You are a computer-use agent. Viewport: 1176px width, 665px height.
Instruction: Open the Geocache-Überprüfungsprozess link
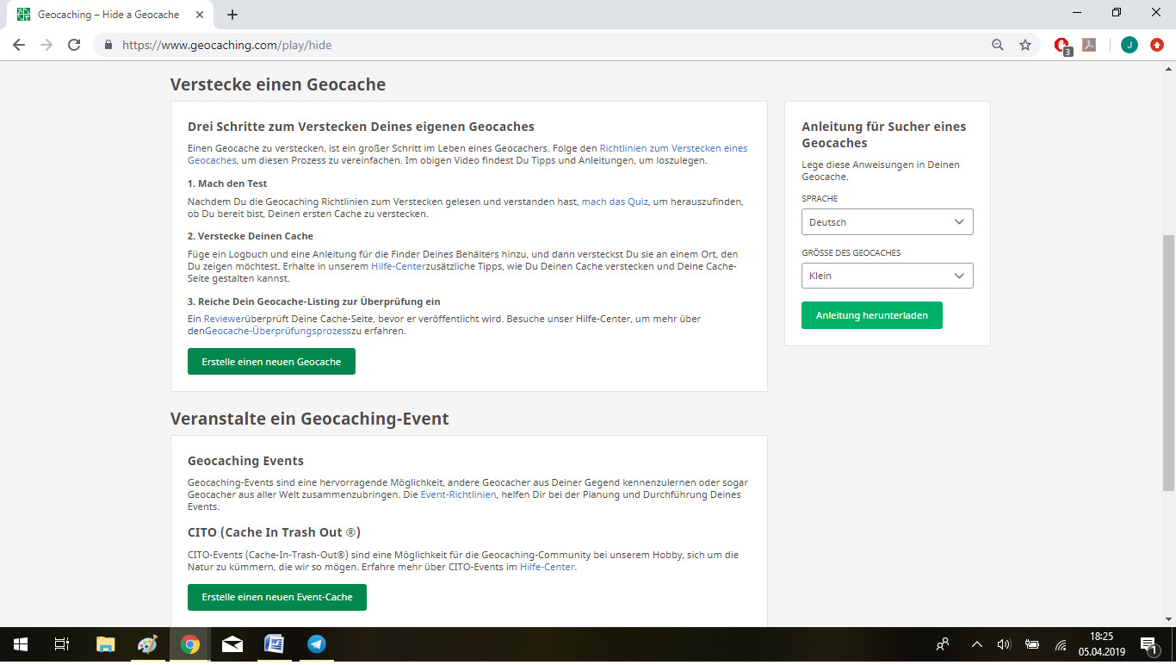(x=277, y=331)
